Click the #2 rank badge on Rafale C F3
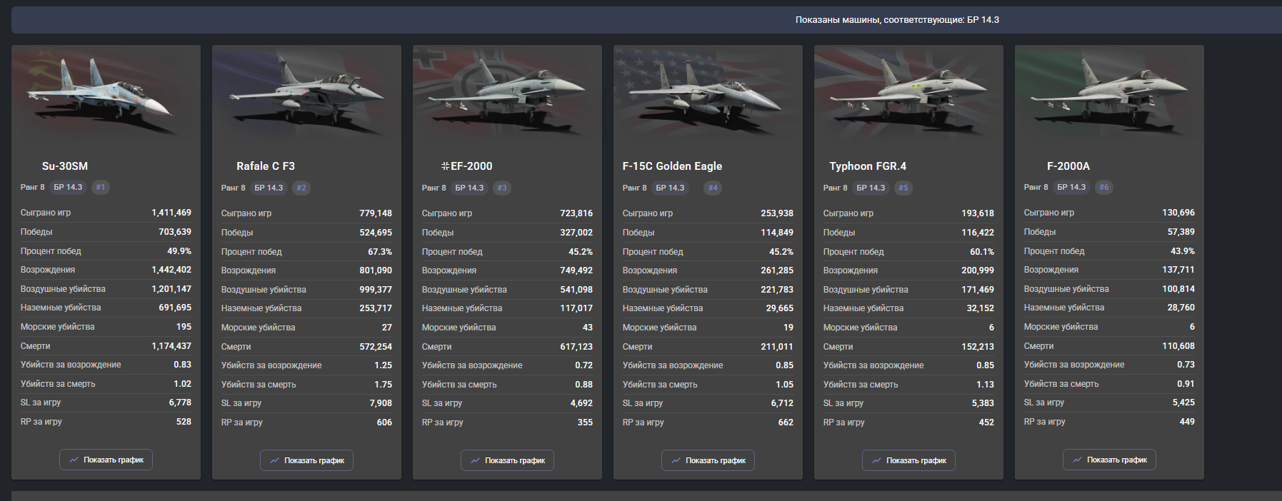Image resolution: width=1282 pixels, height=501 pixels. (301, 188)
